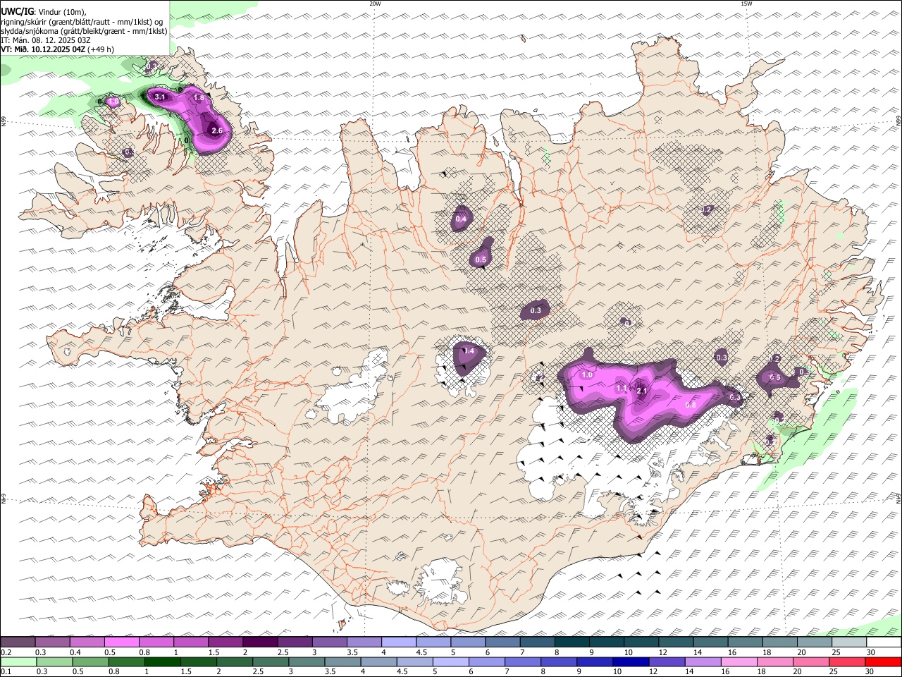Image resolution: width=902 pixels, height=677 pixels.
Task: Click the '15W' longitude label
Action: coord(746,4)
